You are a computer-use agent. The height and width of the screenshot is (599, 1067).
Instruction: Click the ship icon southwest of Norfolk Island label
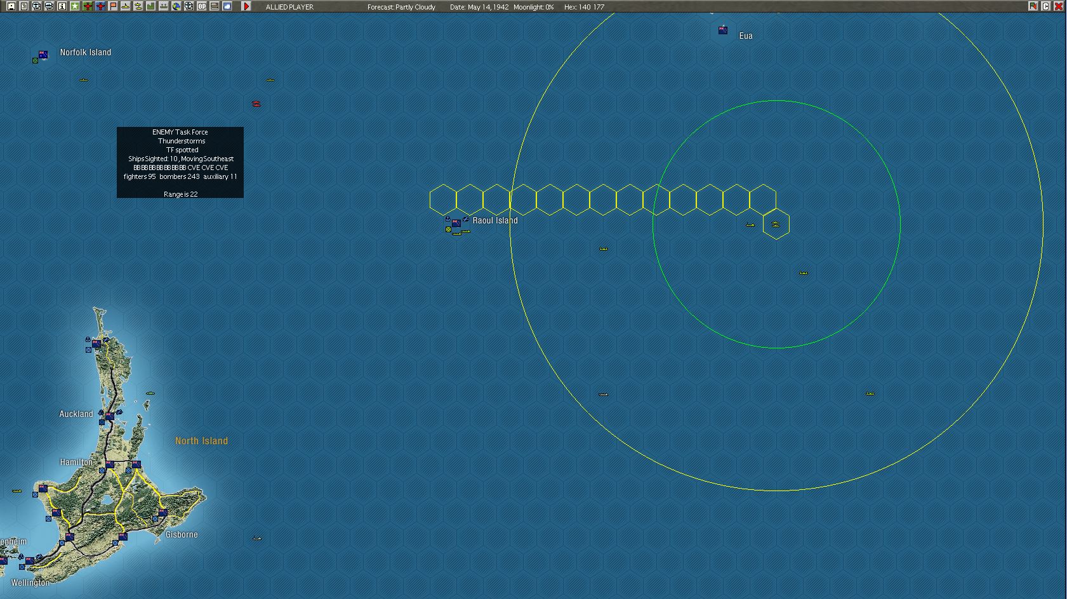(x=84, y=80)
